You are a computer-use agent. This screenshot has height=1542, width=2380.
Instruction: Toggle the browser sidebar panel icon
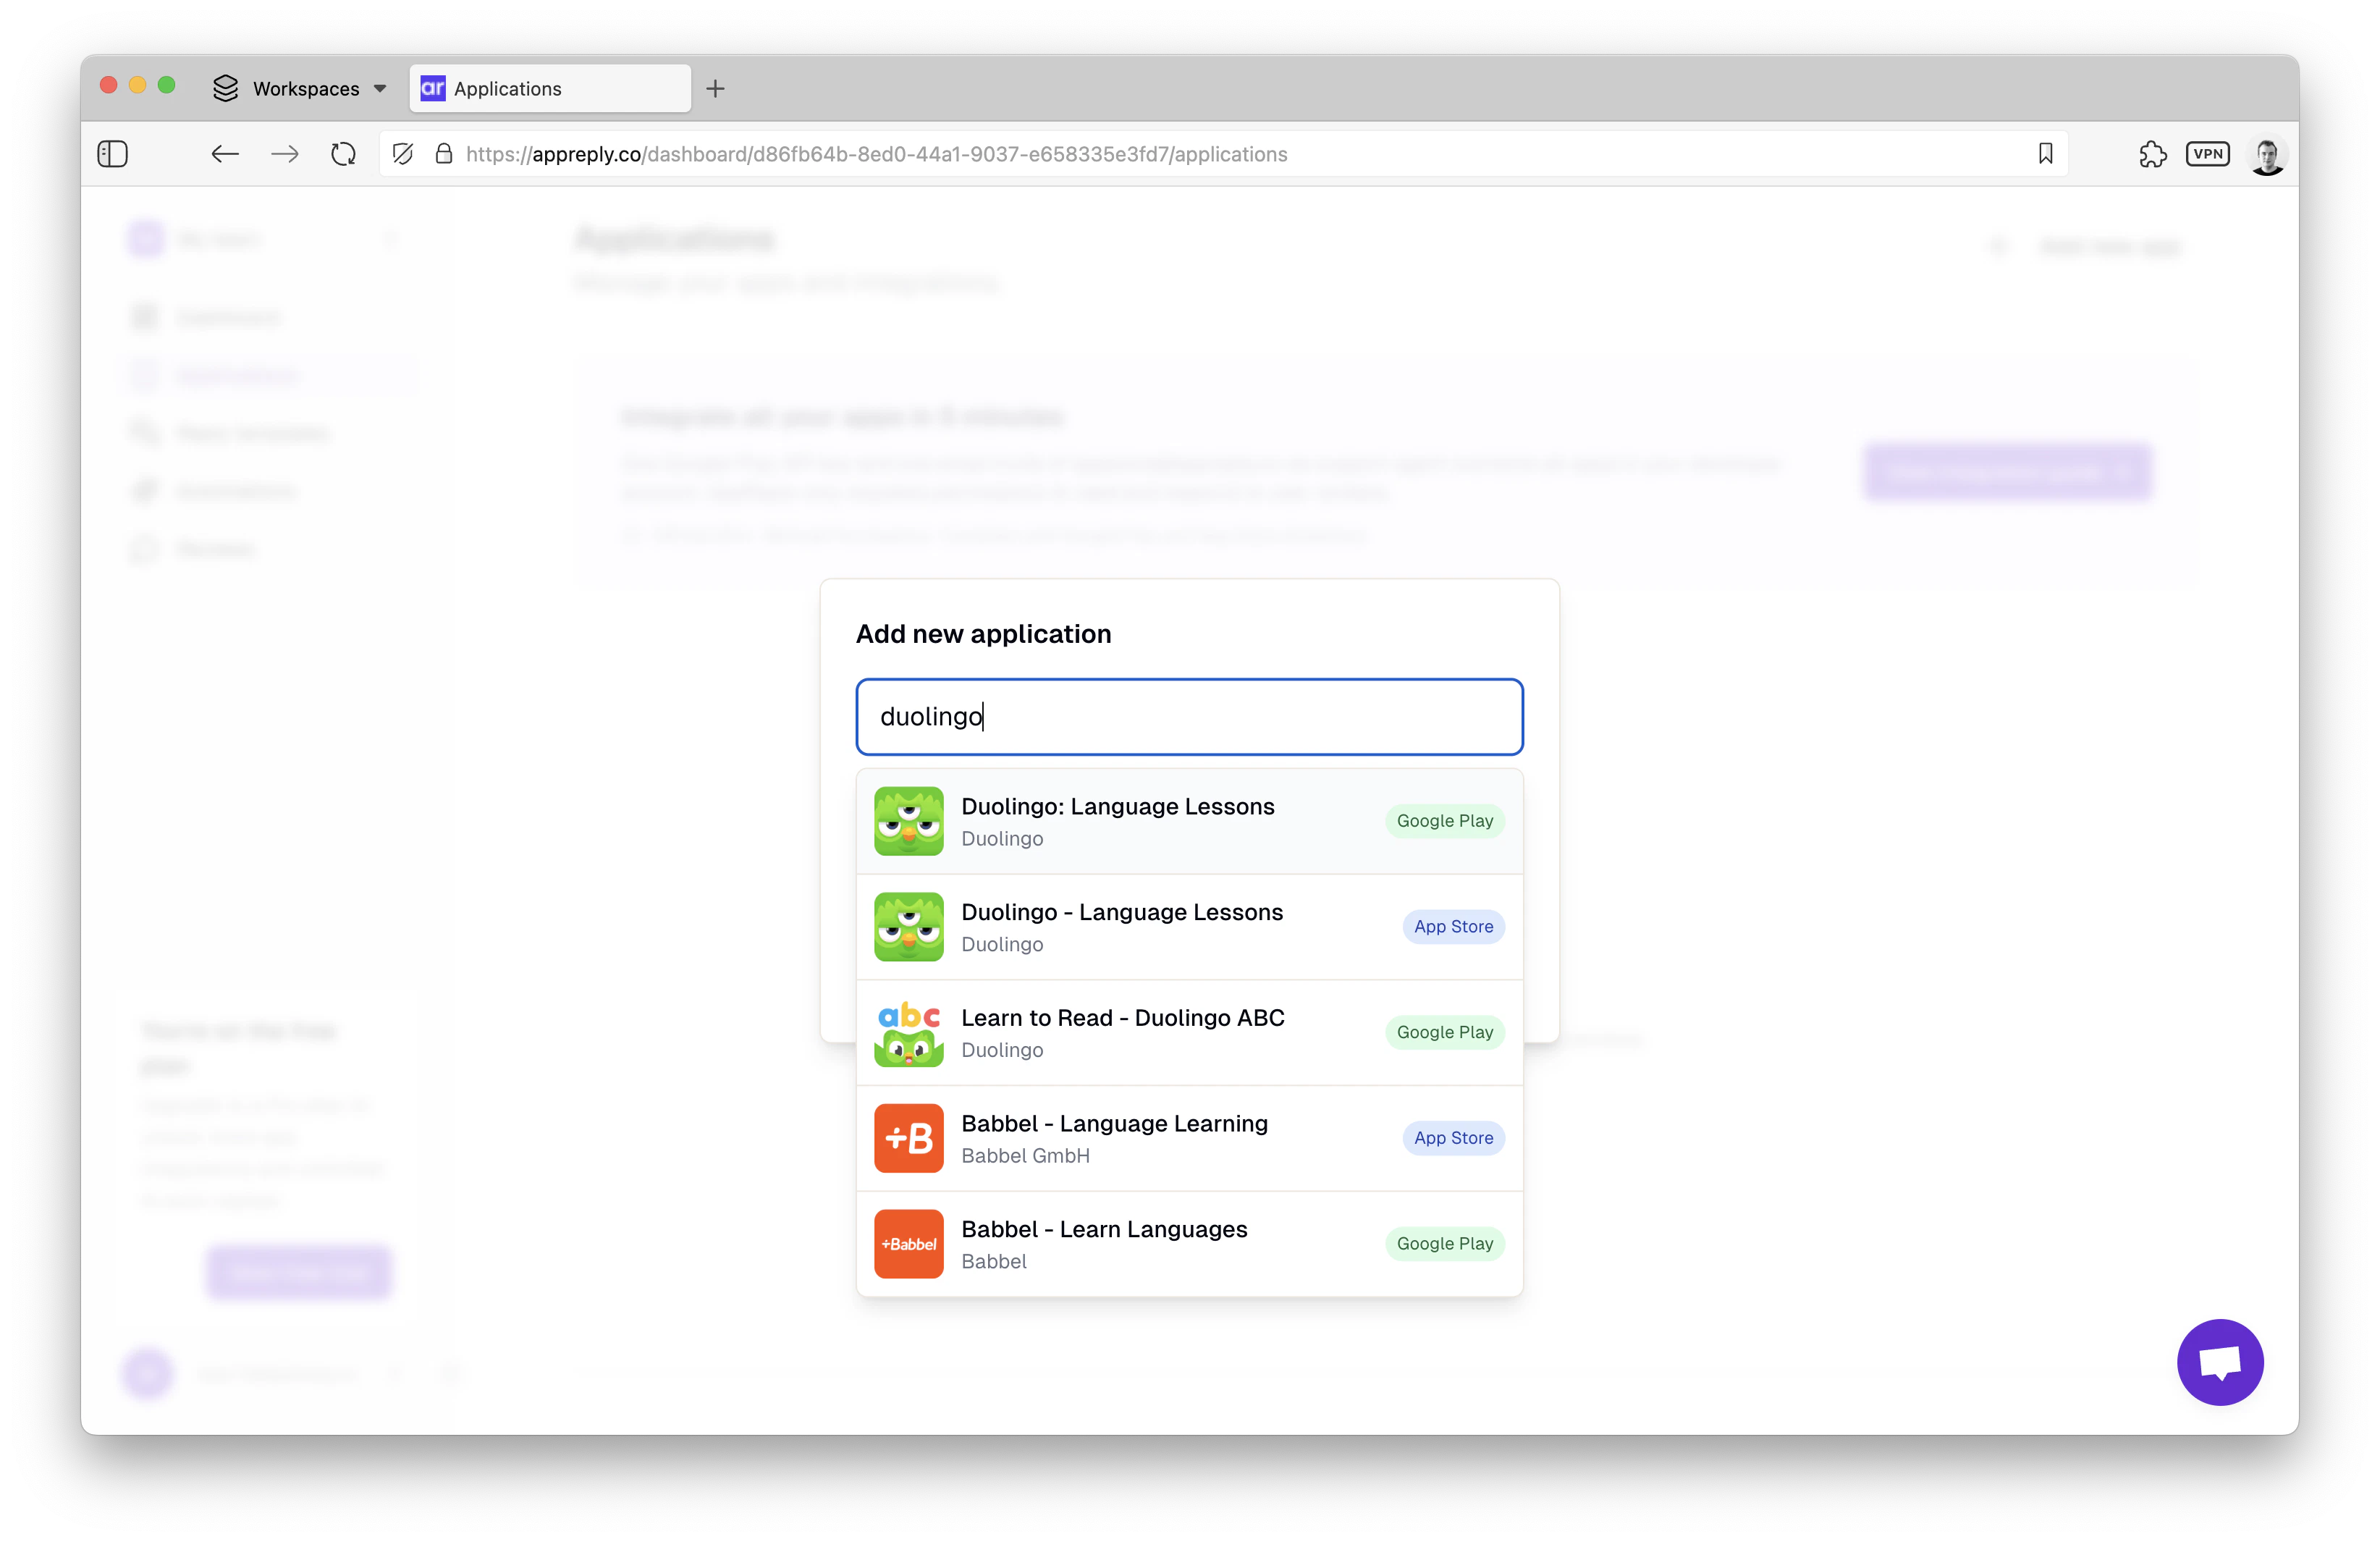pos(113,154)
